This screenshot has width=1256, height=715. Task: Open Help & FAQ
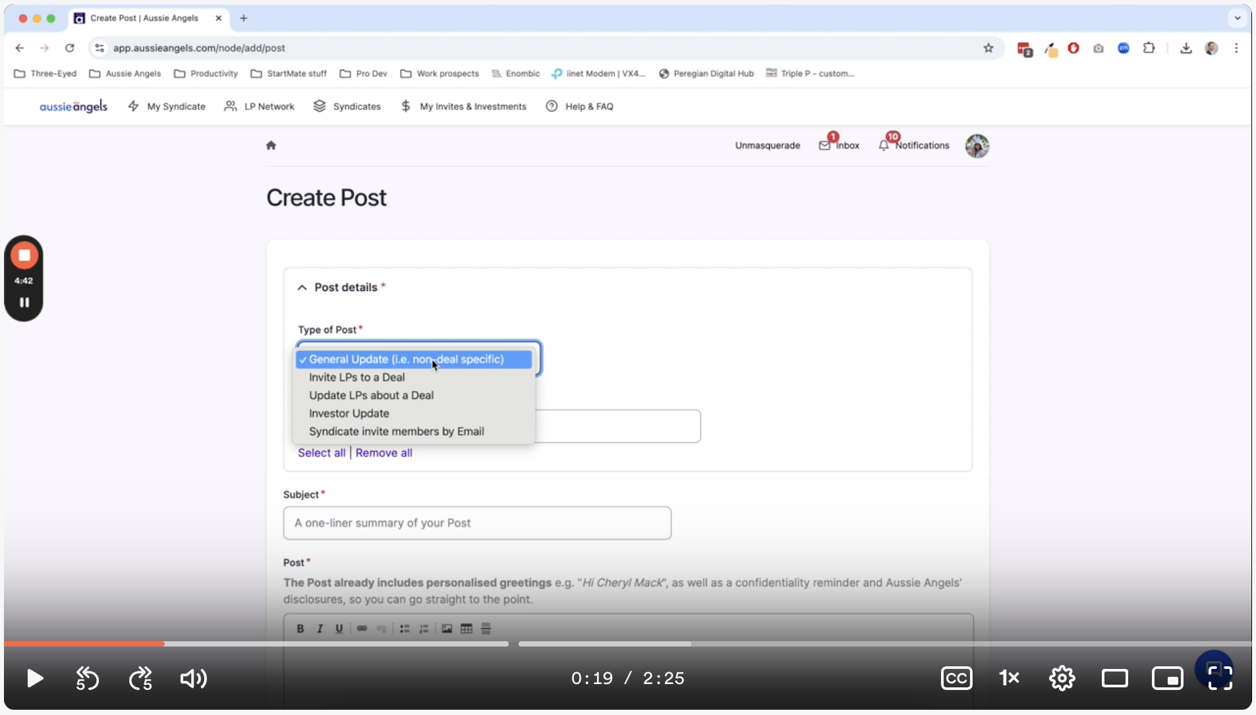pos(580,107)
